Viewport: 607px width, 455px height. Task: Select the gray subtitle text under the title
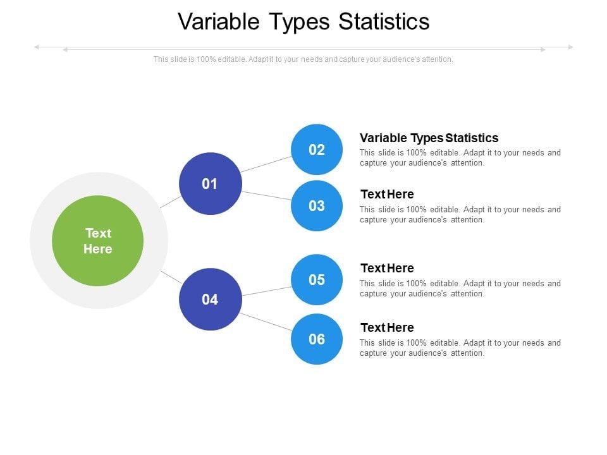tap(303, 59)
